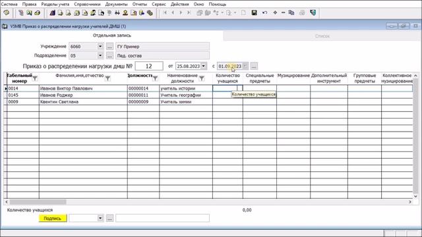The image size is (422, 237).
Task: Click the undo arrow toolbar icon
Action: click(264, 13)
